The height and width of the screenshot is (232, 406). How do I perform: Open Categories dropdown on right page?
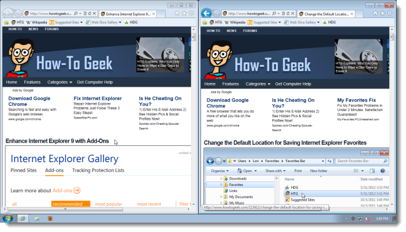pos(258,84)
